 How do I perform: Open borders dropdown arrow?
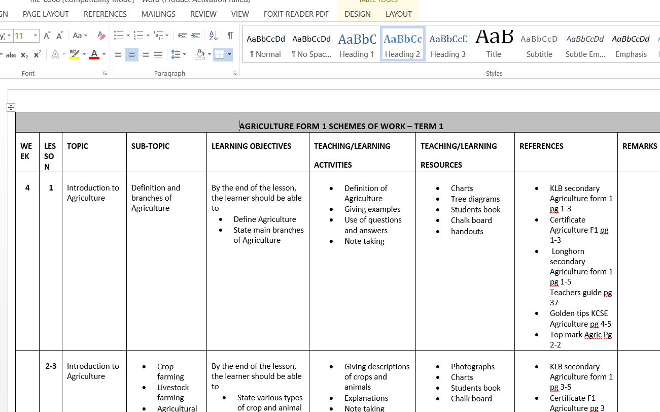tap(229, 54)
